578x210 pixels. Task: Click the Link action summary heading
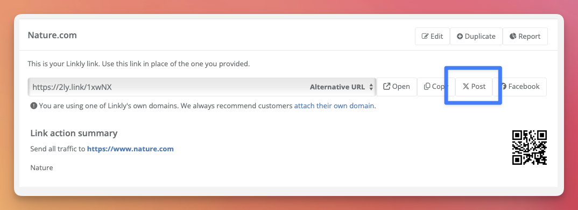[x=74, y=133]
